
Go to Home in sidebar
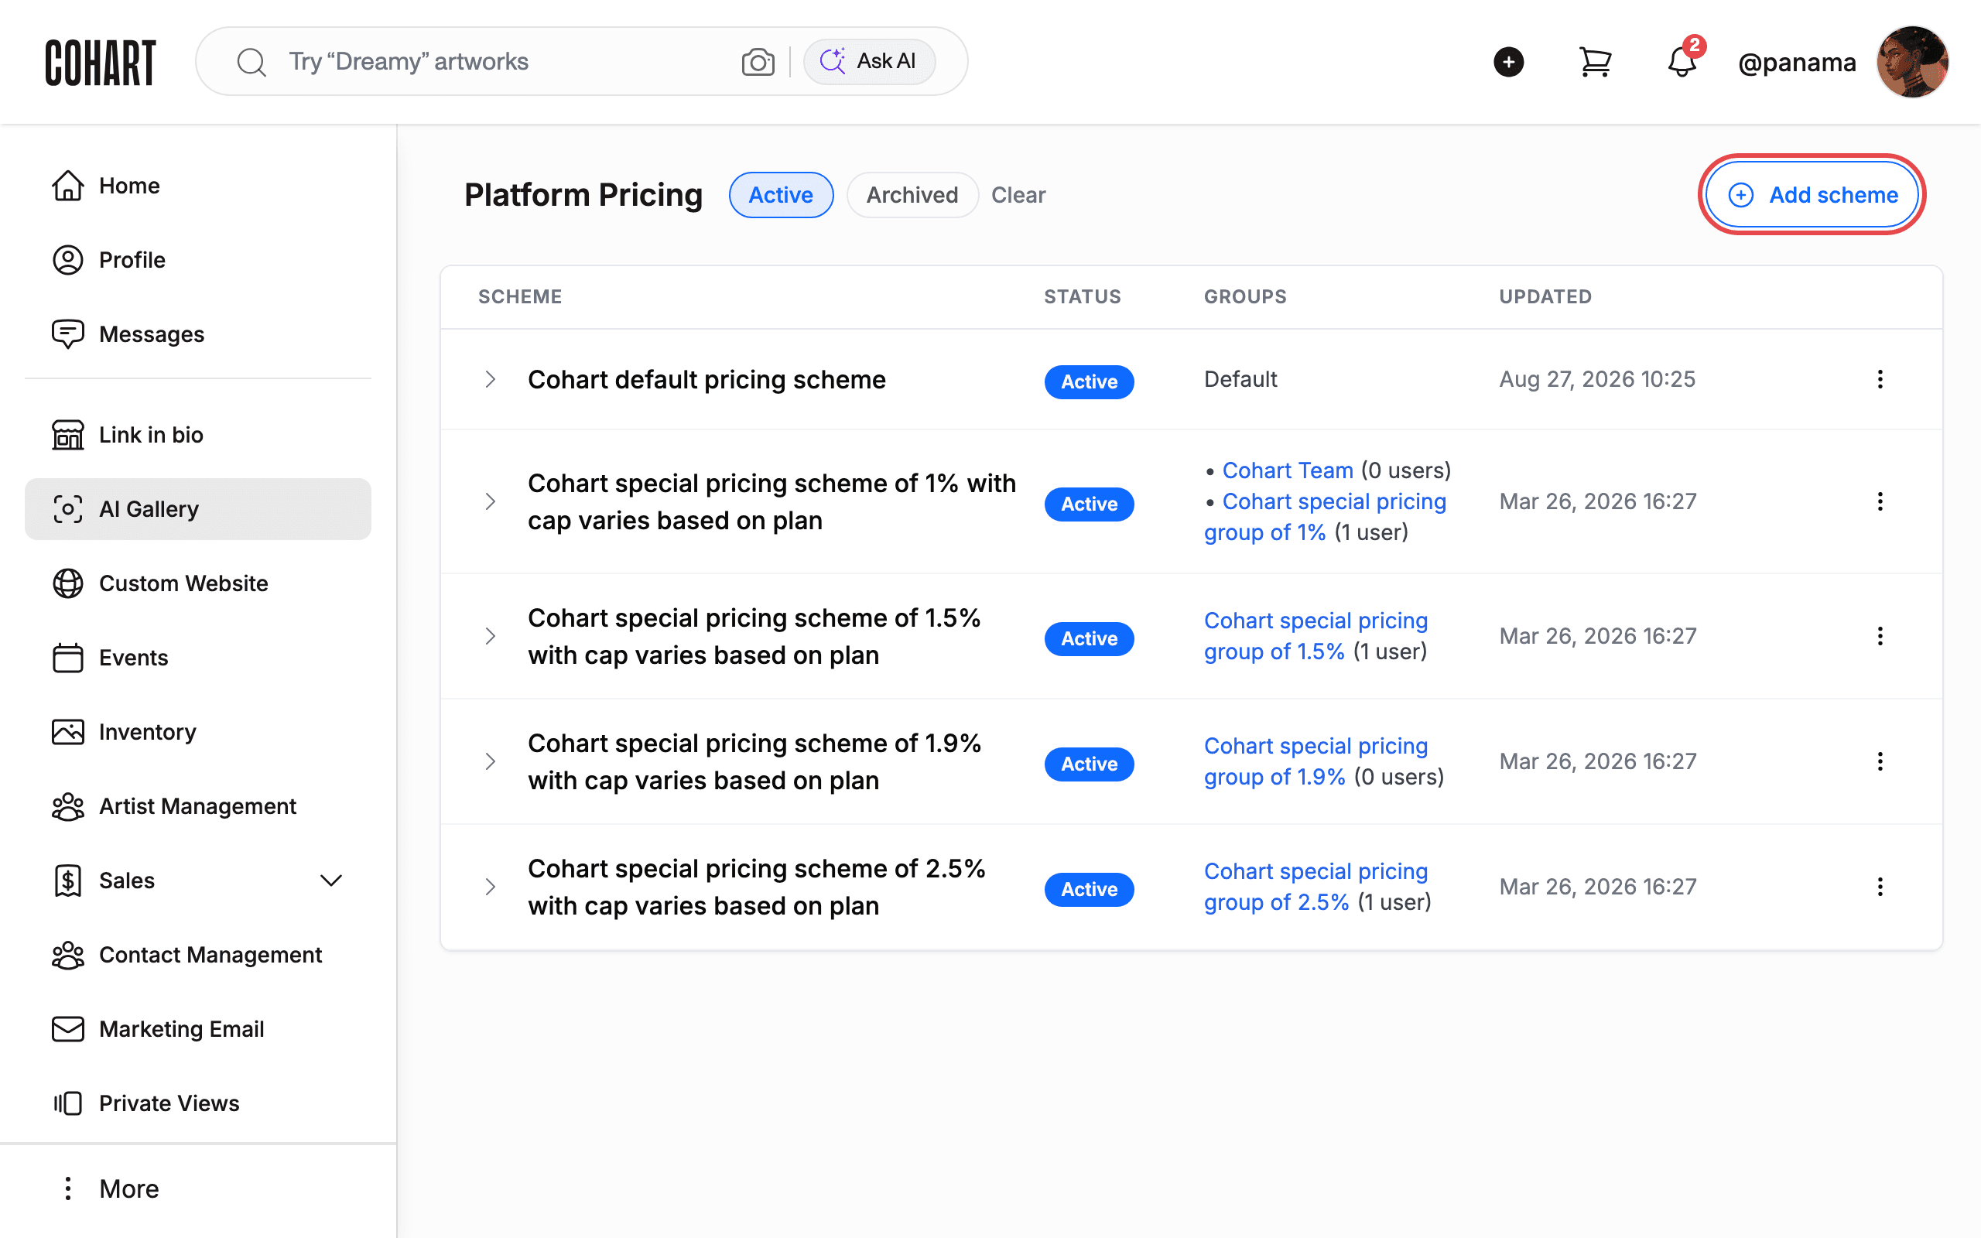(198, 186)
